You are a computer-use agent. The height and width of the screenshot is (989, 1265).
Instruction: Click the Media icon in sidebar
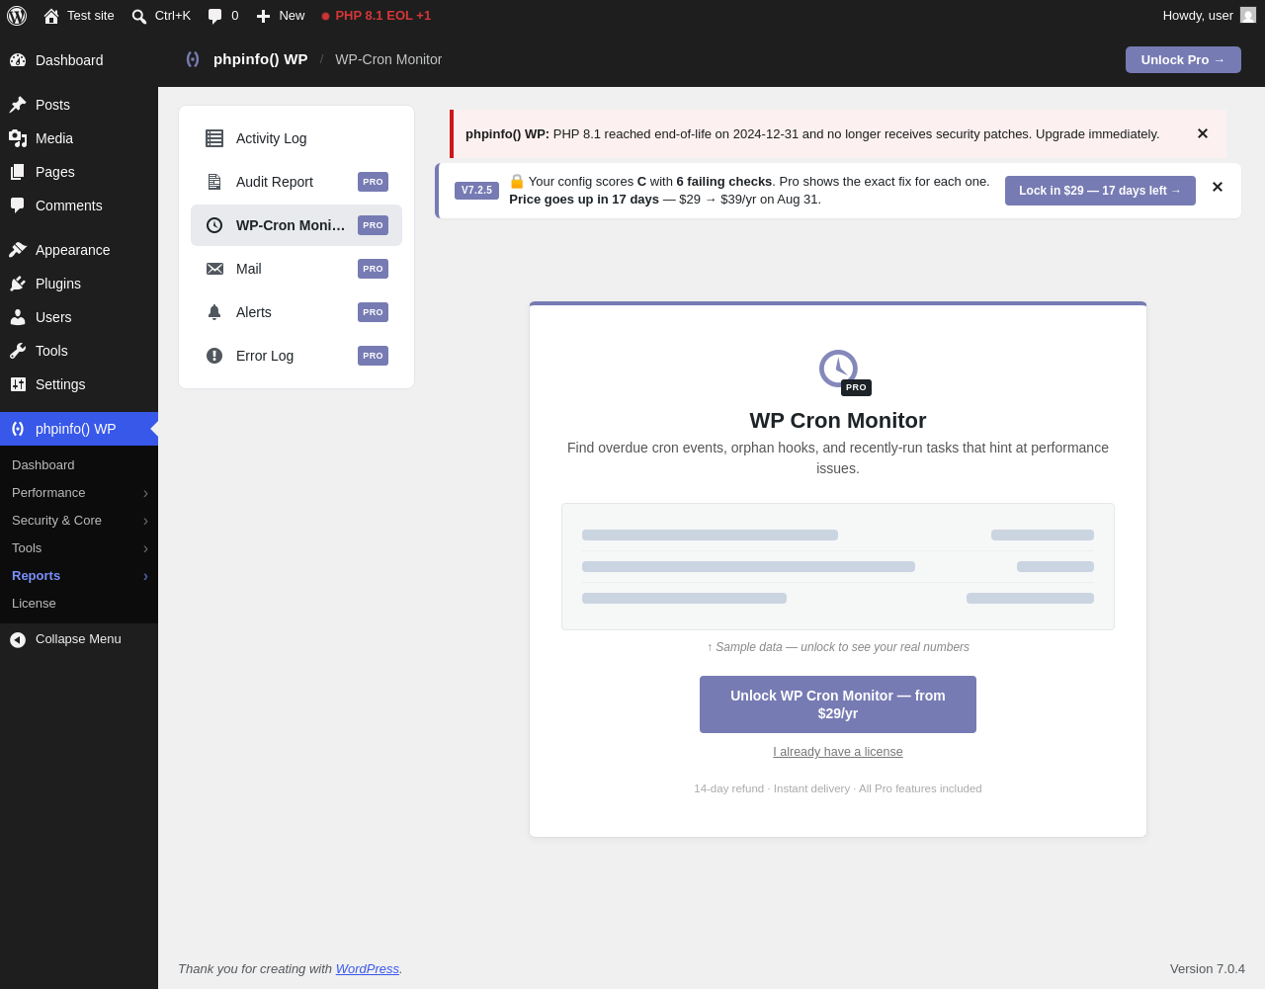click(18, 138)
